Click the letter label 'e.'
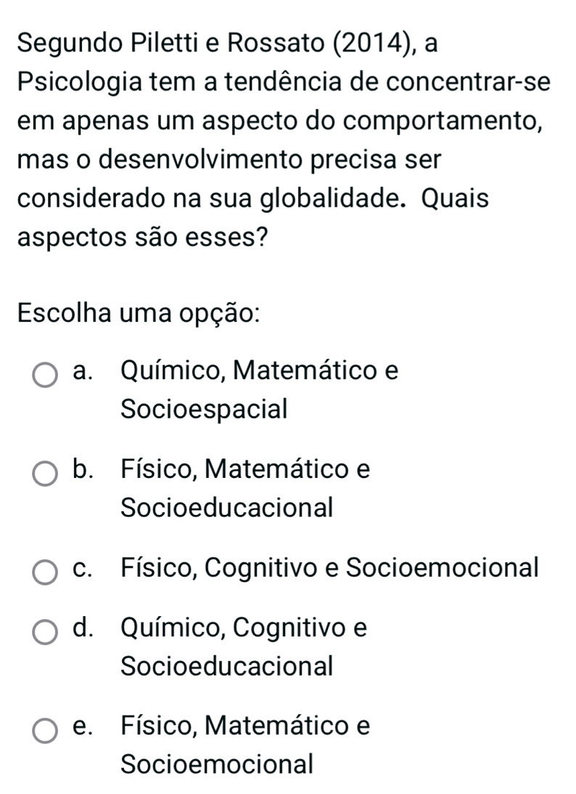 pyautogui.click(x=83, y=726)
